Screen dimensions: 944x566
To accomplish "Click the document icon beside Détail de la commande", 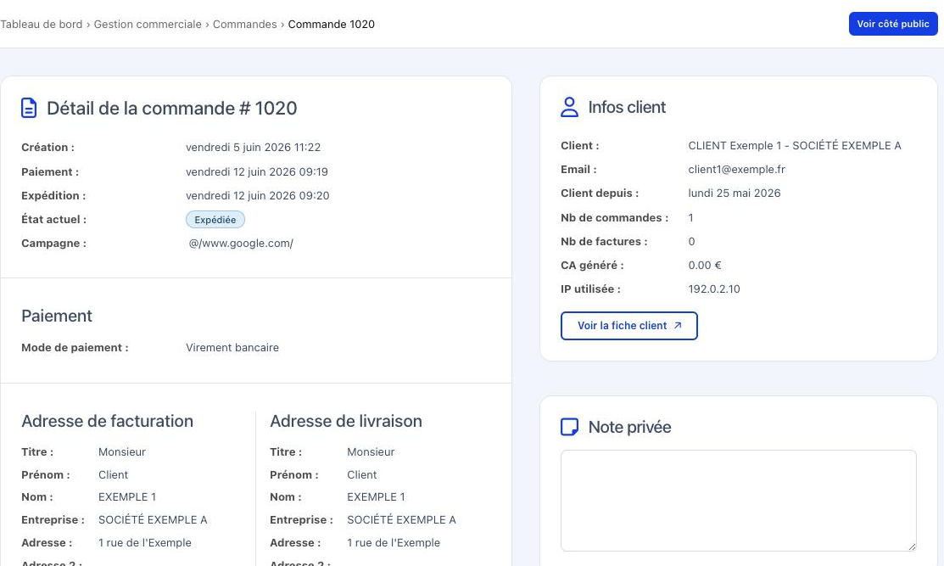I will [x=29, y=108].
